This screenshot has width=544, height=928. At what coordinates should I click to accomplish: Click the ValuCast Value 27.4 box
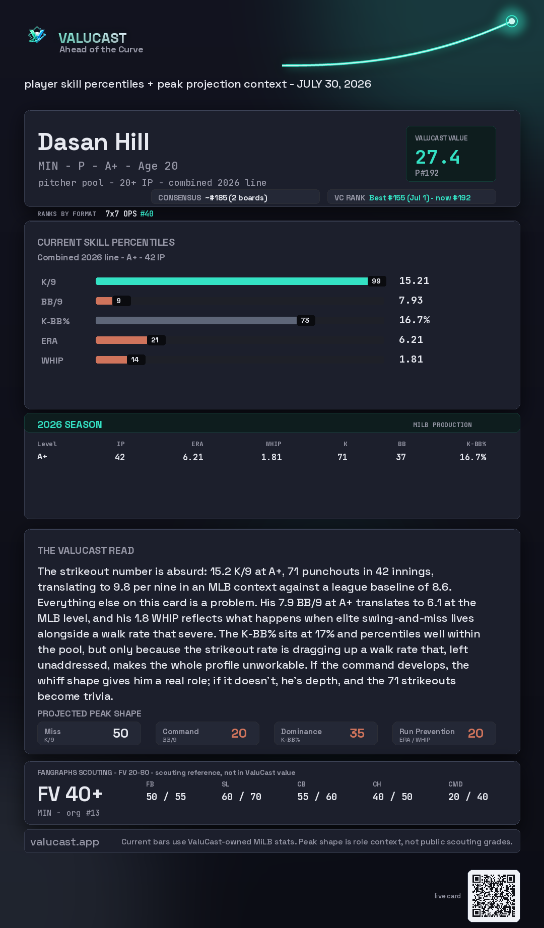pos(451,154)
